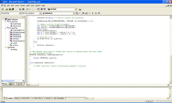Open the WizardBar actions dropdown arrow
Screen dimensions: 172x103
pos(79,13)
